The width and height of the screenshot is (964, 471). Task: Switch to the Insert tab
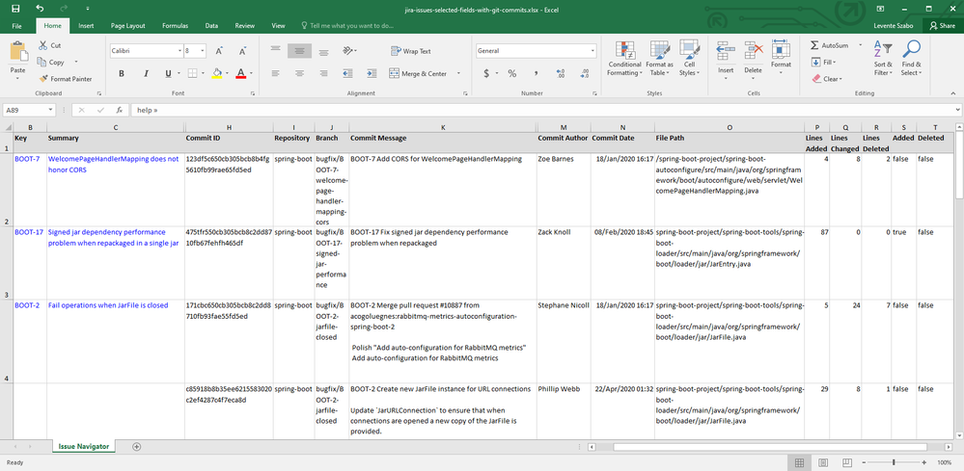pos(86,26)
